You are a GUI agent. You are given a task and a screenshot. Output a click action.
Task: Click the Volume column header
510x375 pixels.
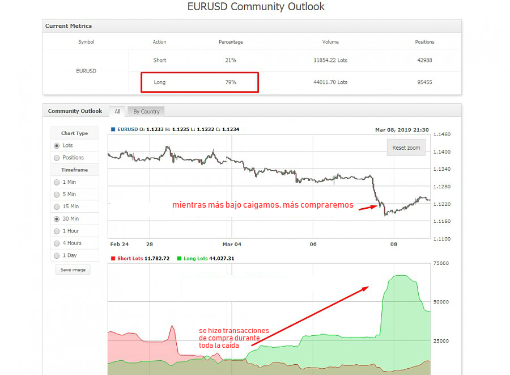coord(330,42)
